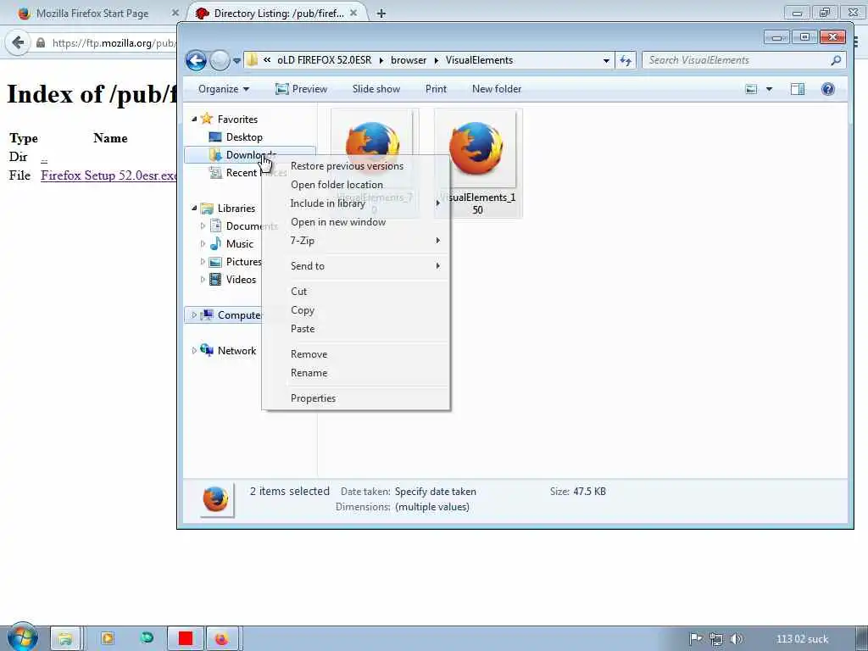Select Computer icon in navigation pane
868x651 pixels.
tap(207, 314)
